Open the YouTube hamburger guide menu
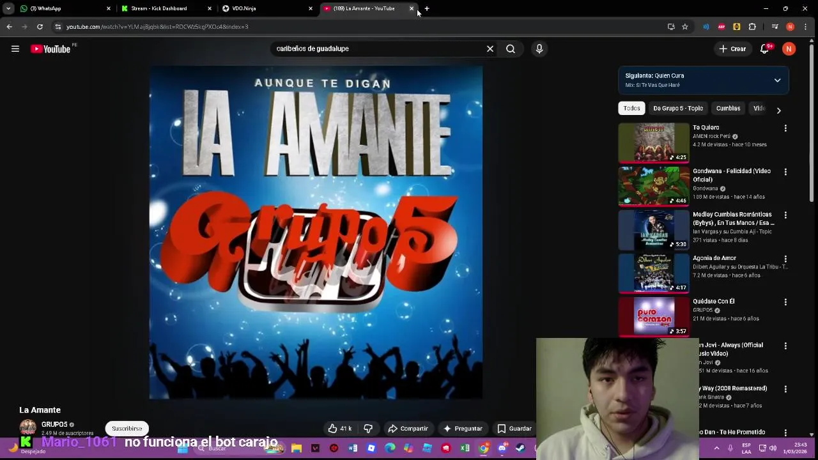 point(15,49)
